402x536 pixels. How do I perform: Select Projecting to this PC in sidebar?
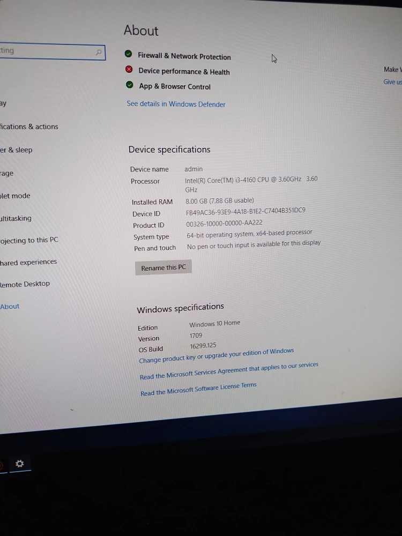coord(29,240)
